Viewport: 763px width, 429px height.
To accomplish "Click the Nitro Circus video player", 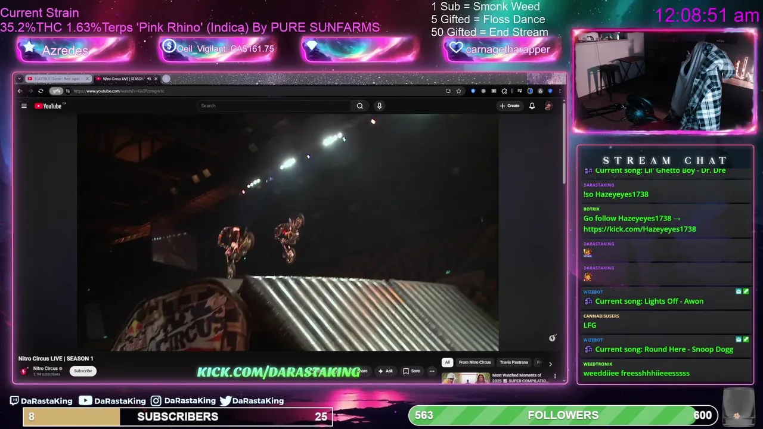I will click(x=288, y=232).
